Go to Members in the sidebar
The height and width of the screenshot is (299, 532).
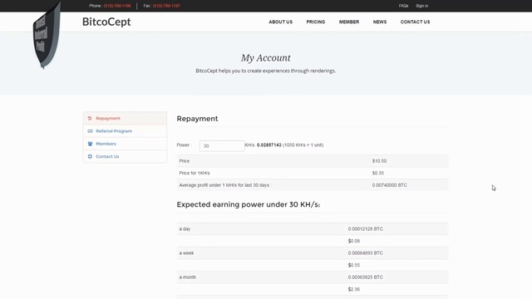(x=106, y=144)
